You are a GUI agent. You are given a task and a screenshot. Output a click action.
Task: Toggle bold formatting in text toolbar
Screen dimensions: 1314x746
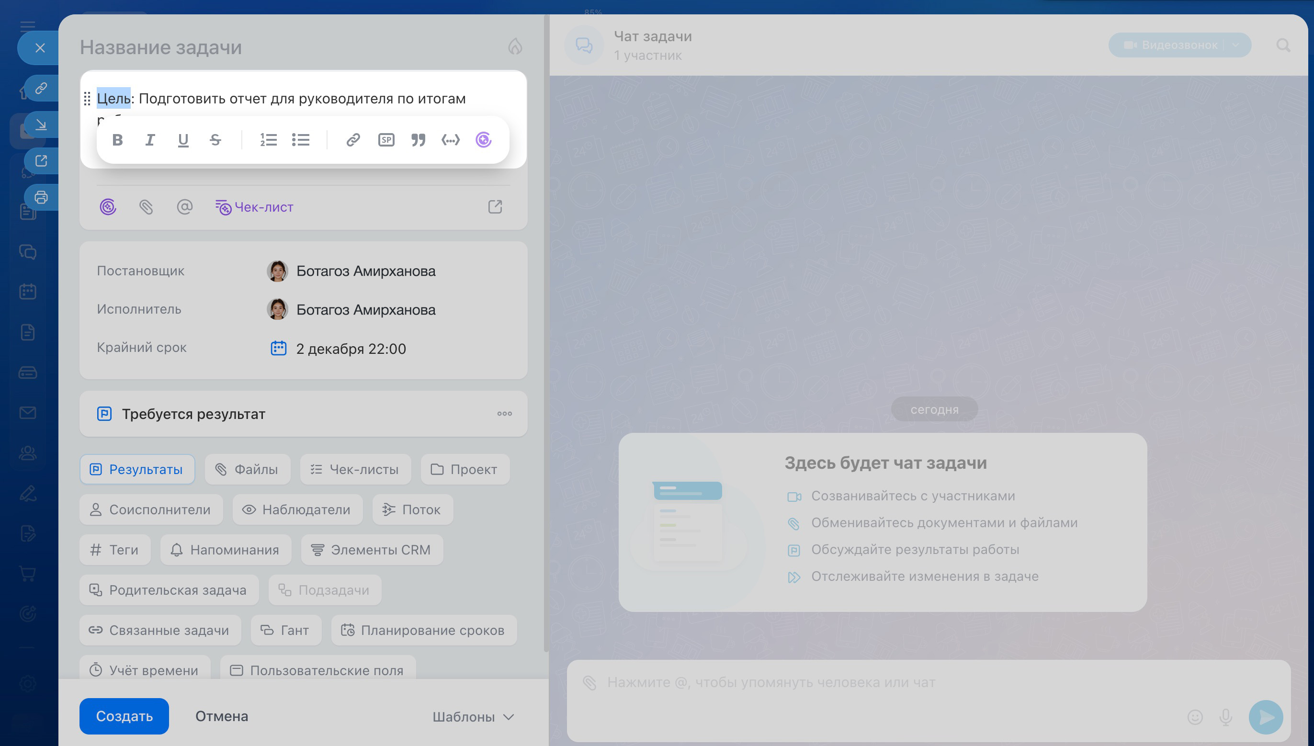tap(117, 140)
